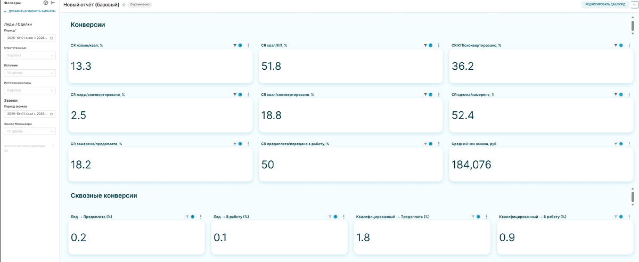Viewport: 639px width, 262px height.
Task: Click the Сквозные конверсии section heading
Action: (104, 196)
